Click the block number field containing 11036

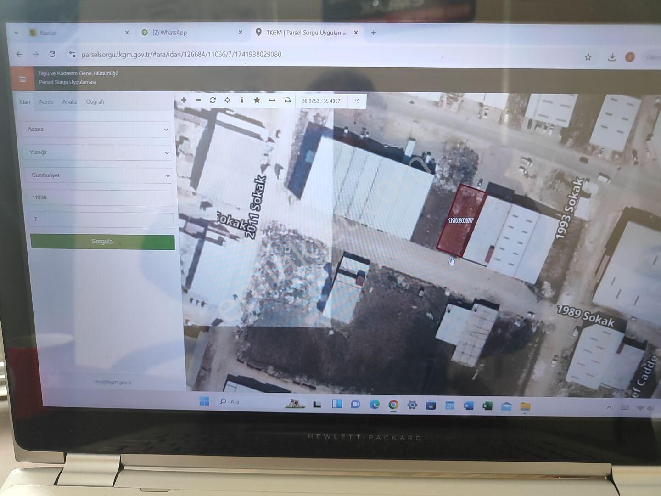99,197
